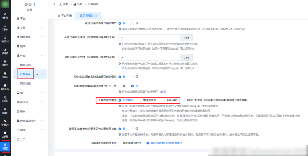Edit the 外卖订单自动完成 hours field
The image size is (308, 156).
tap(149, 38)
